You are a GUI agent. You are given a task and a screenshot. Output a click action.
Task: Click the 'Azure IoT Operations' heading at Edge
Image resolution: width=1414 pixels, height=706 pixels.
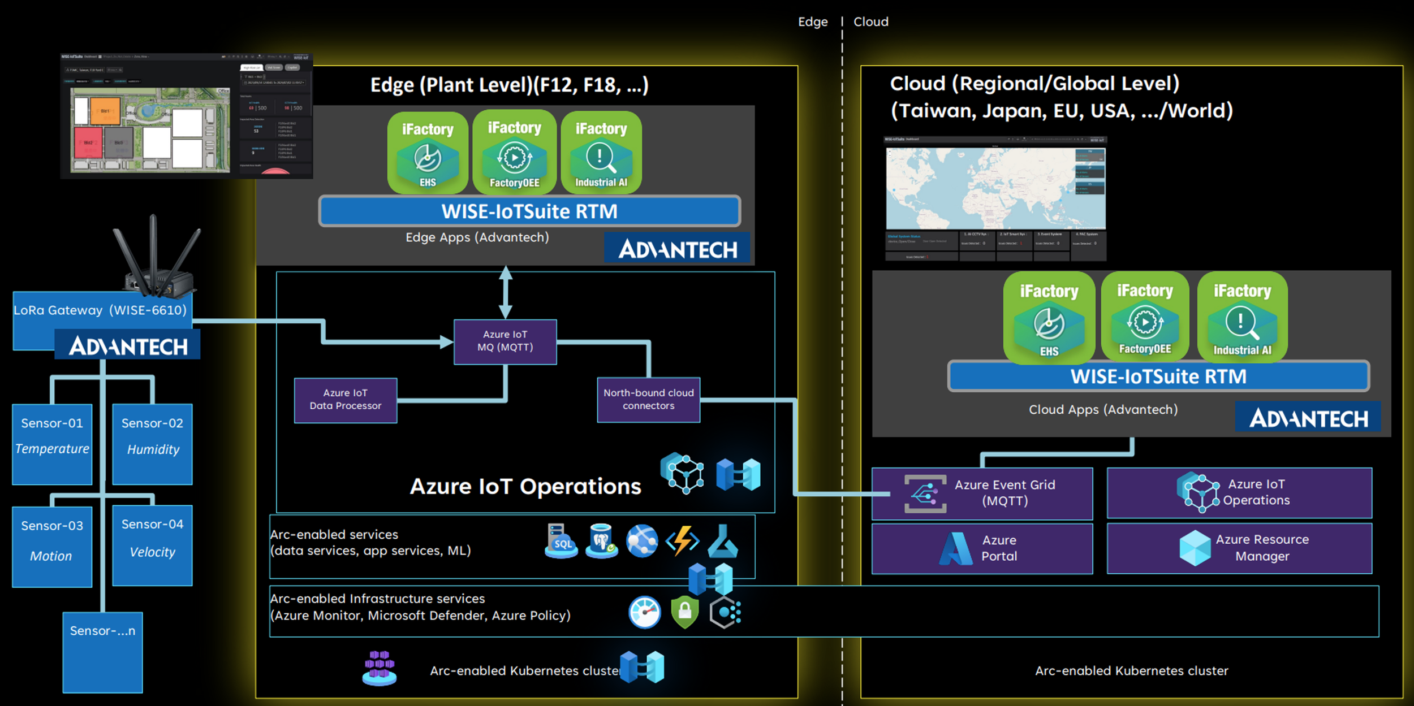coord(525,487)
